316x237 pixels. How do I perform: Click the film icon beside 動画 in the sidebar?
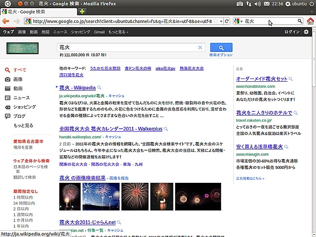[8, 88]
